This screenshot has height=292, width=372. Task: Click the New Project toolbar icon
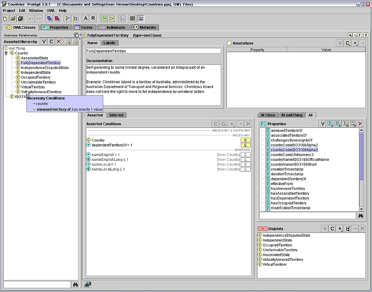tap(5, 19)
